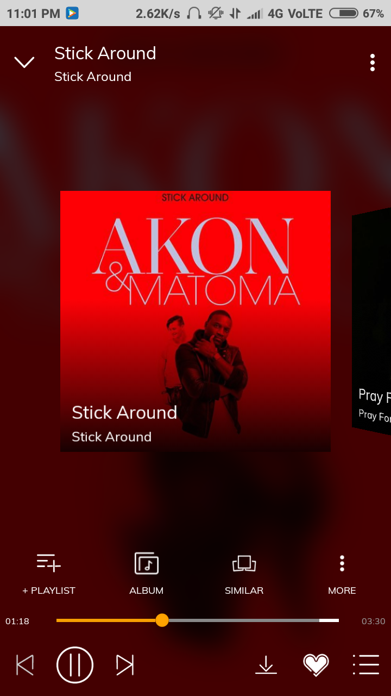Tap the Stick Around album artwork

click(195, 321)
